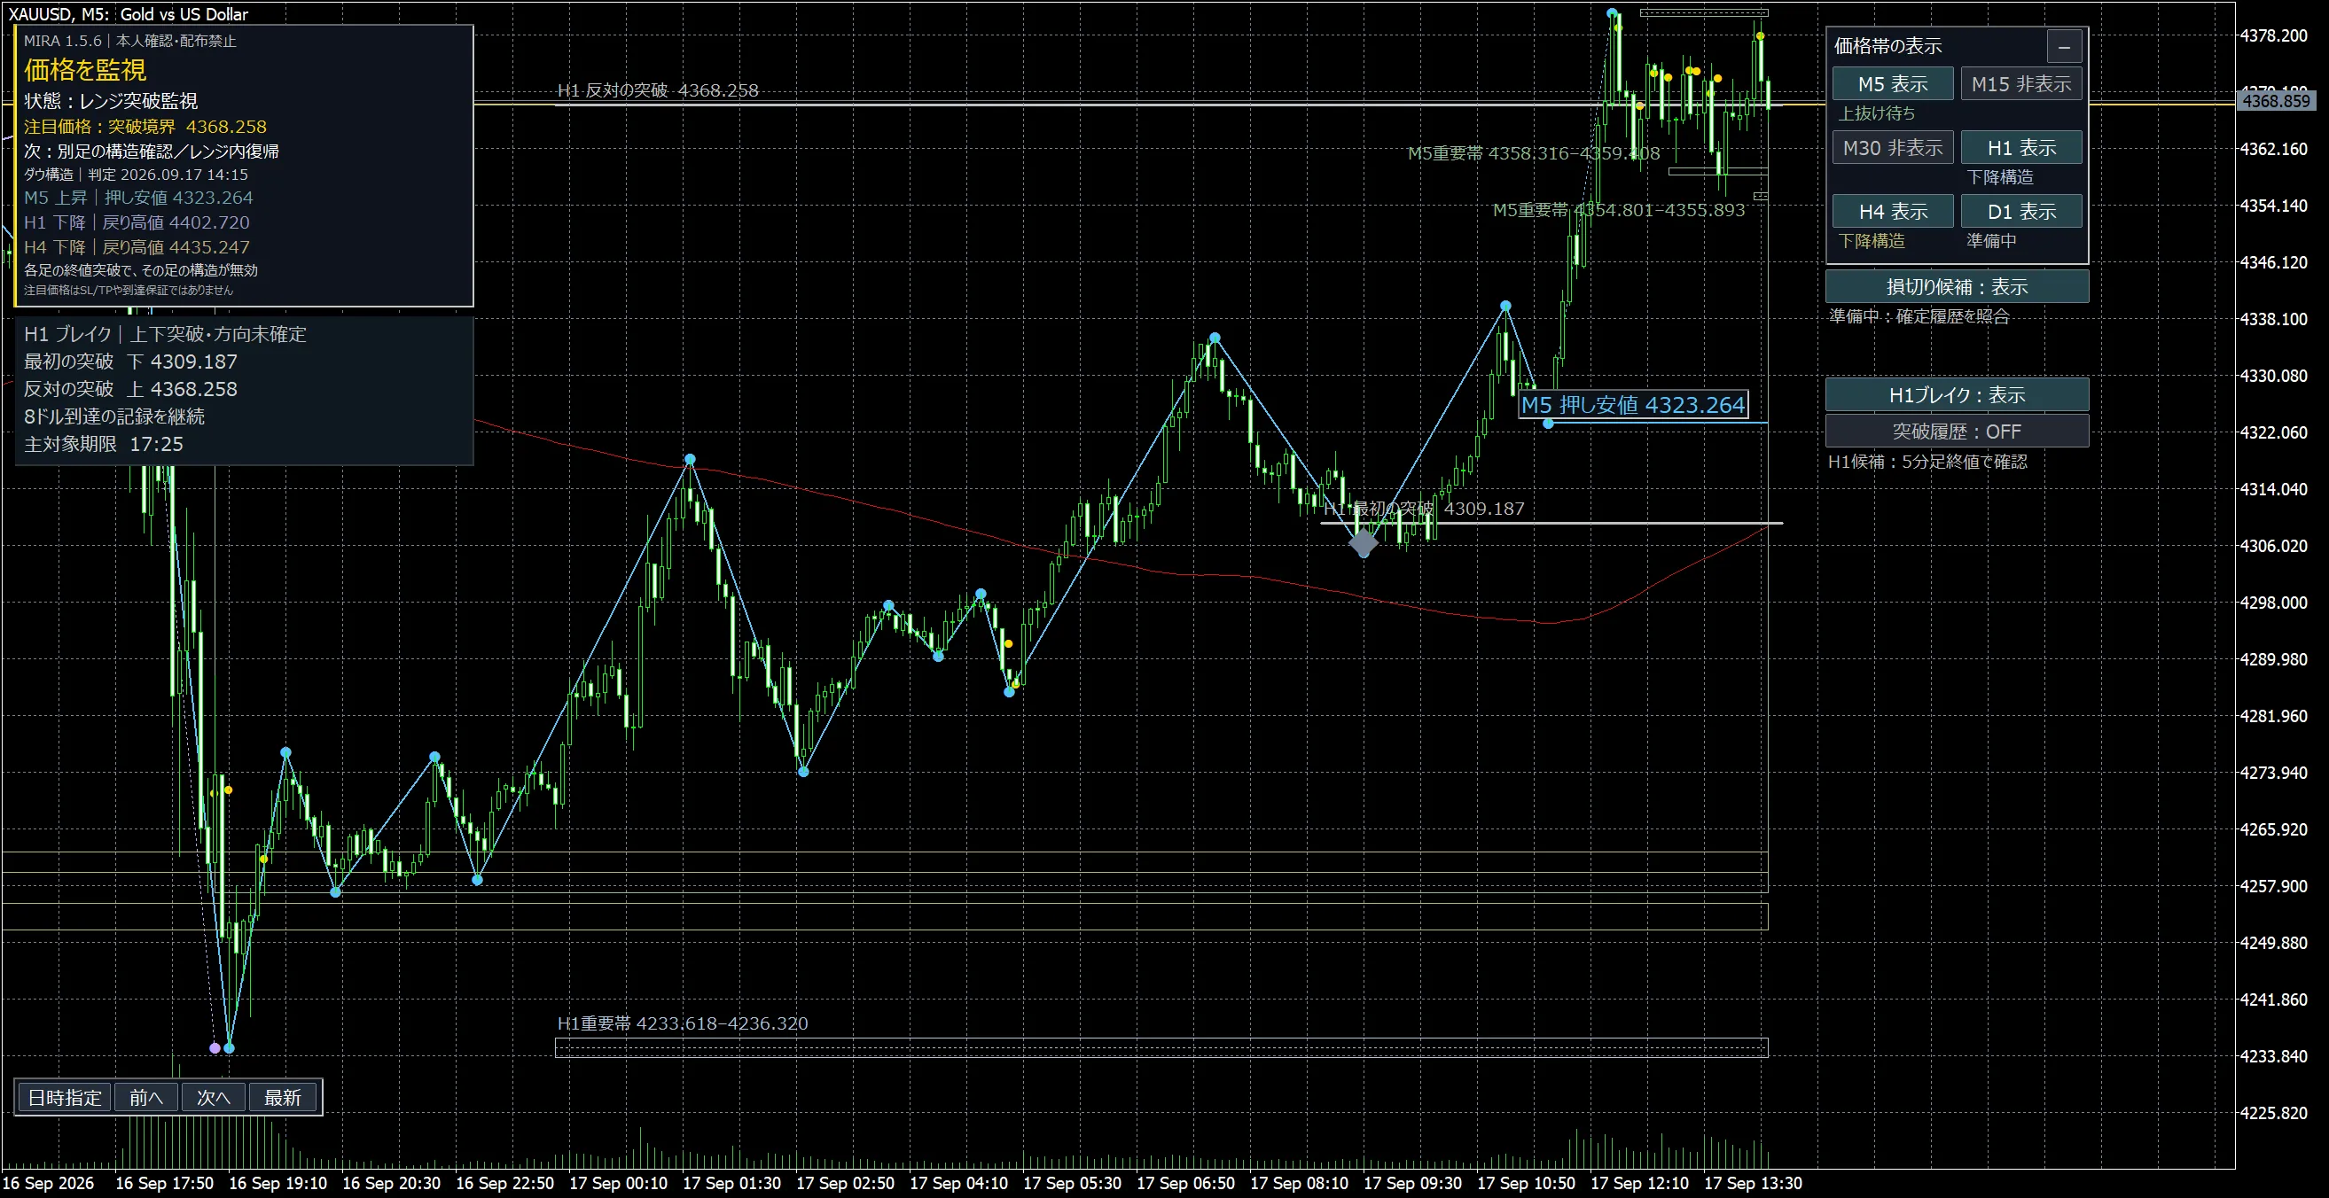2329x1198 pixels.
Task: Click the purple dot marker at chart low
Action: coord(215,1048)
